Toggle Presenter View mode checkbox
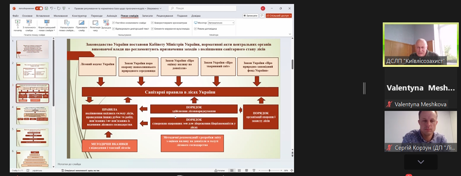The height and width of the screenshot is (176, 461). point(195,29)
